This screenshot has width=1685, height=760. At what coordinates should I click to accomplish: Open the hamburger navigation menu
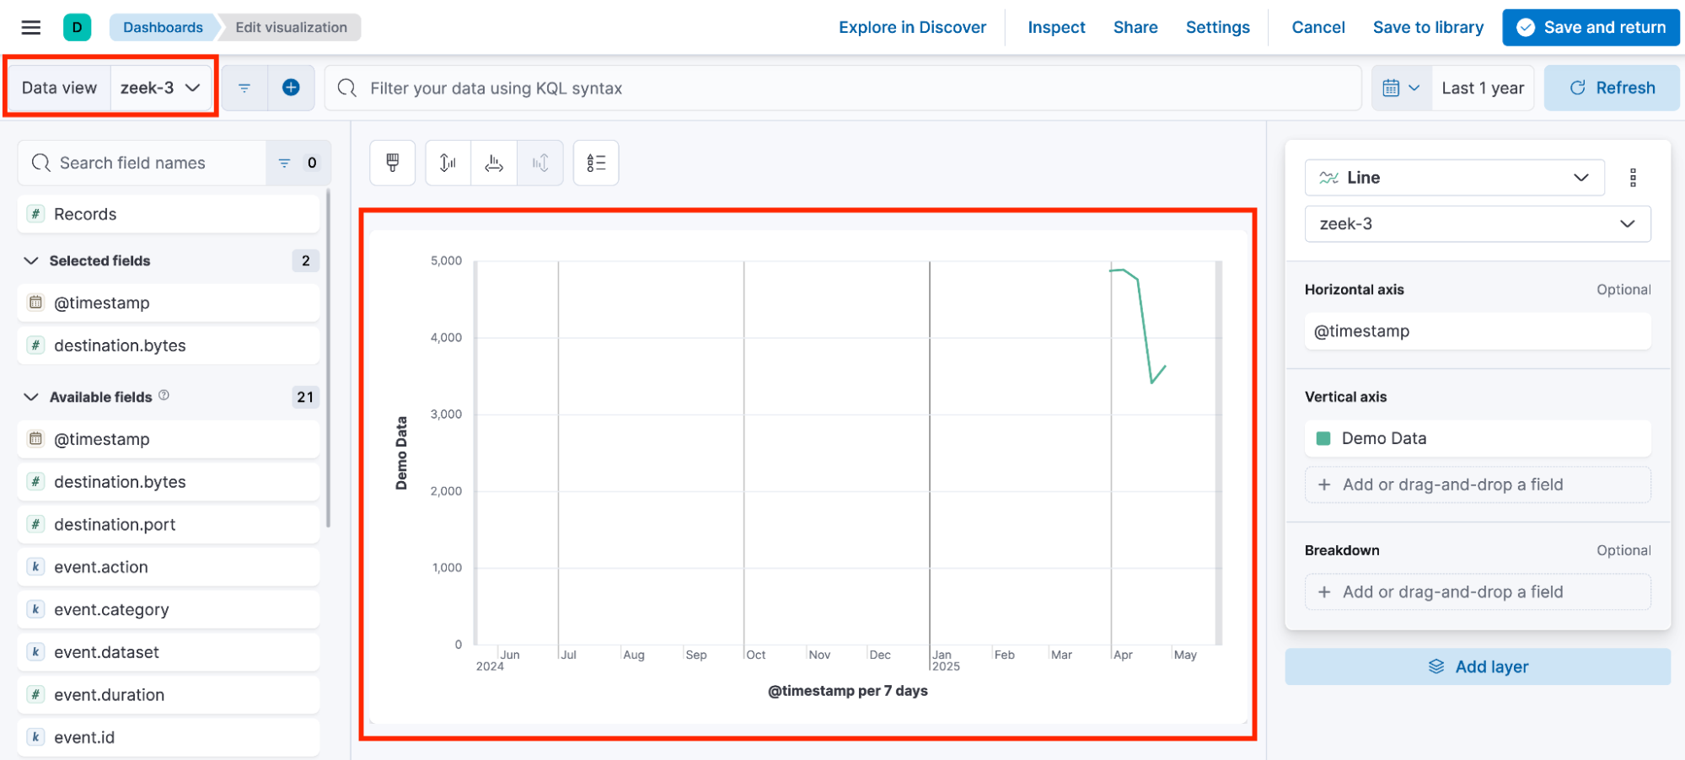tap(31, 28)
